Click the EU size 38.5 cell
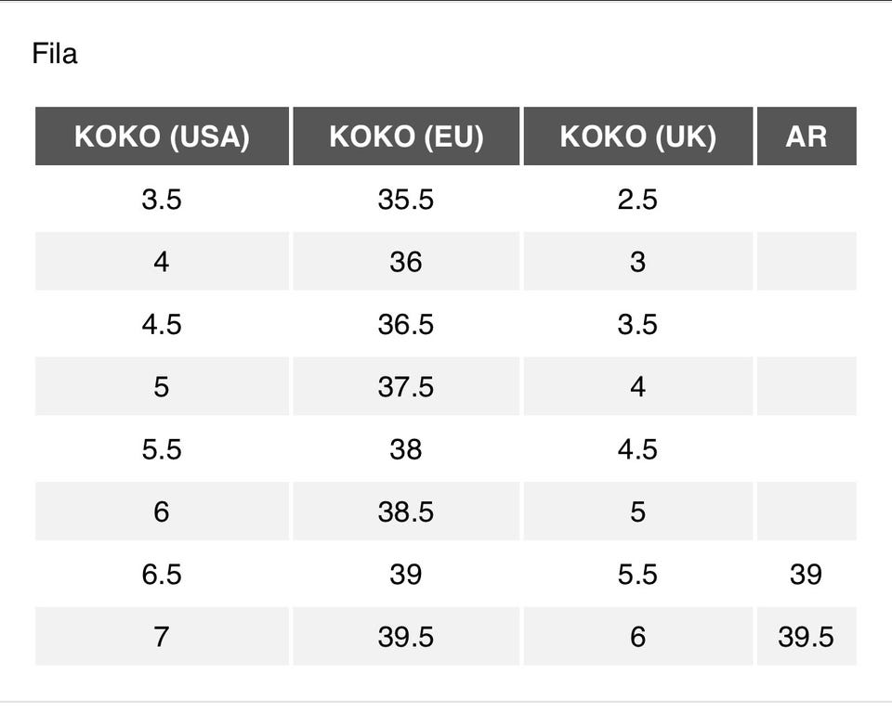Image resolution: width=892 pixels, height=725 pixels. pyautogui.click(x=406, y=511)
